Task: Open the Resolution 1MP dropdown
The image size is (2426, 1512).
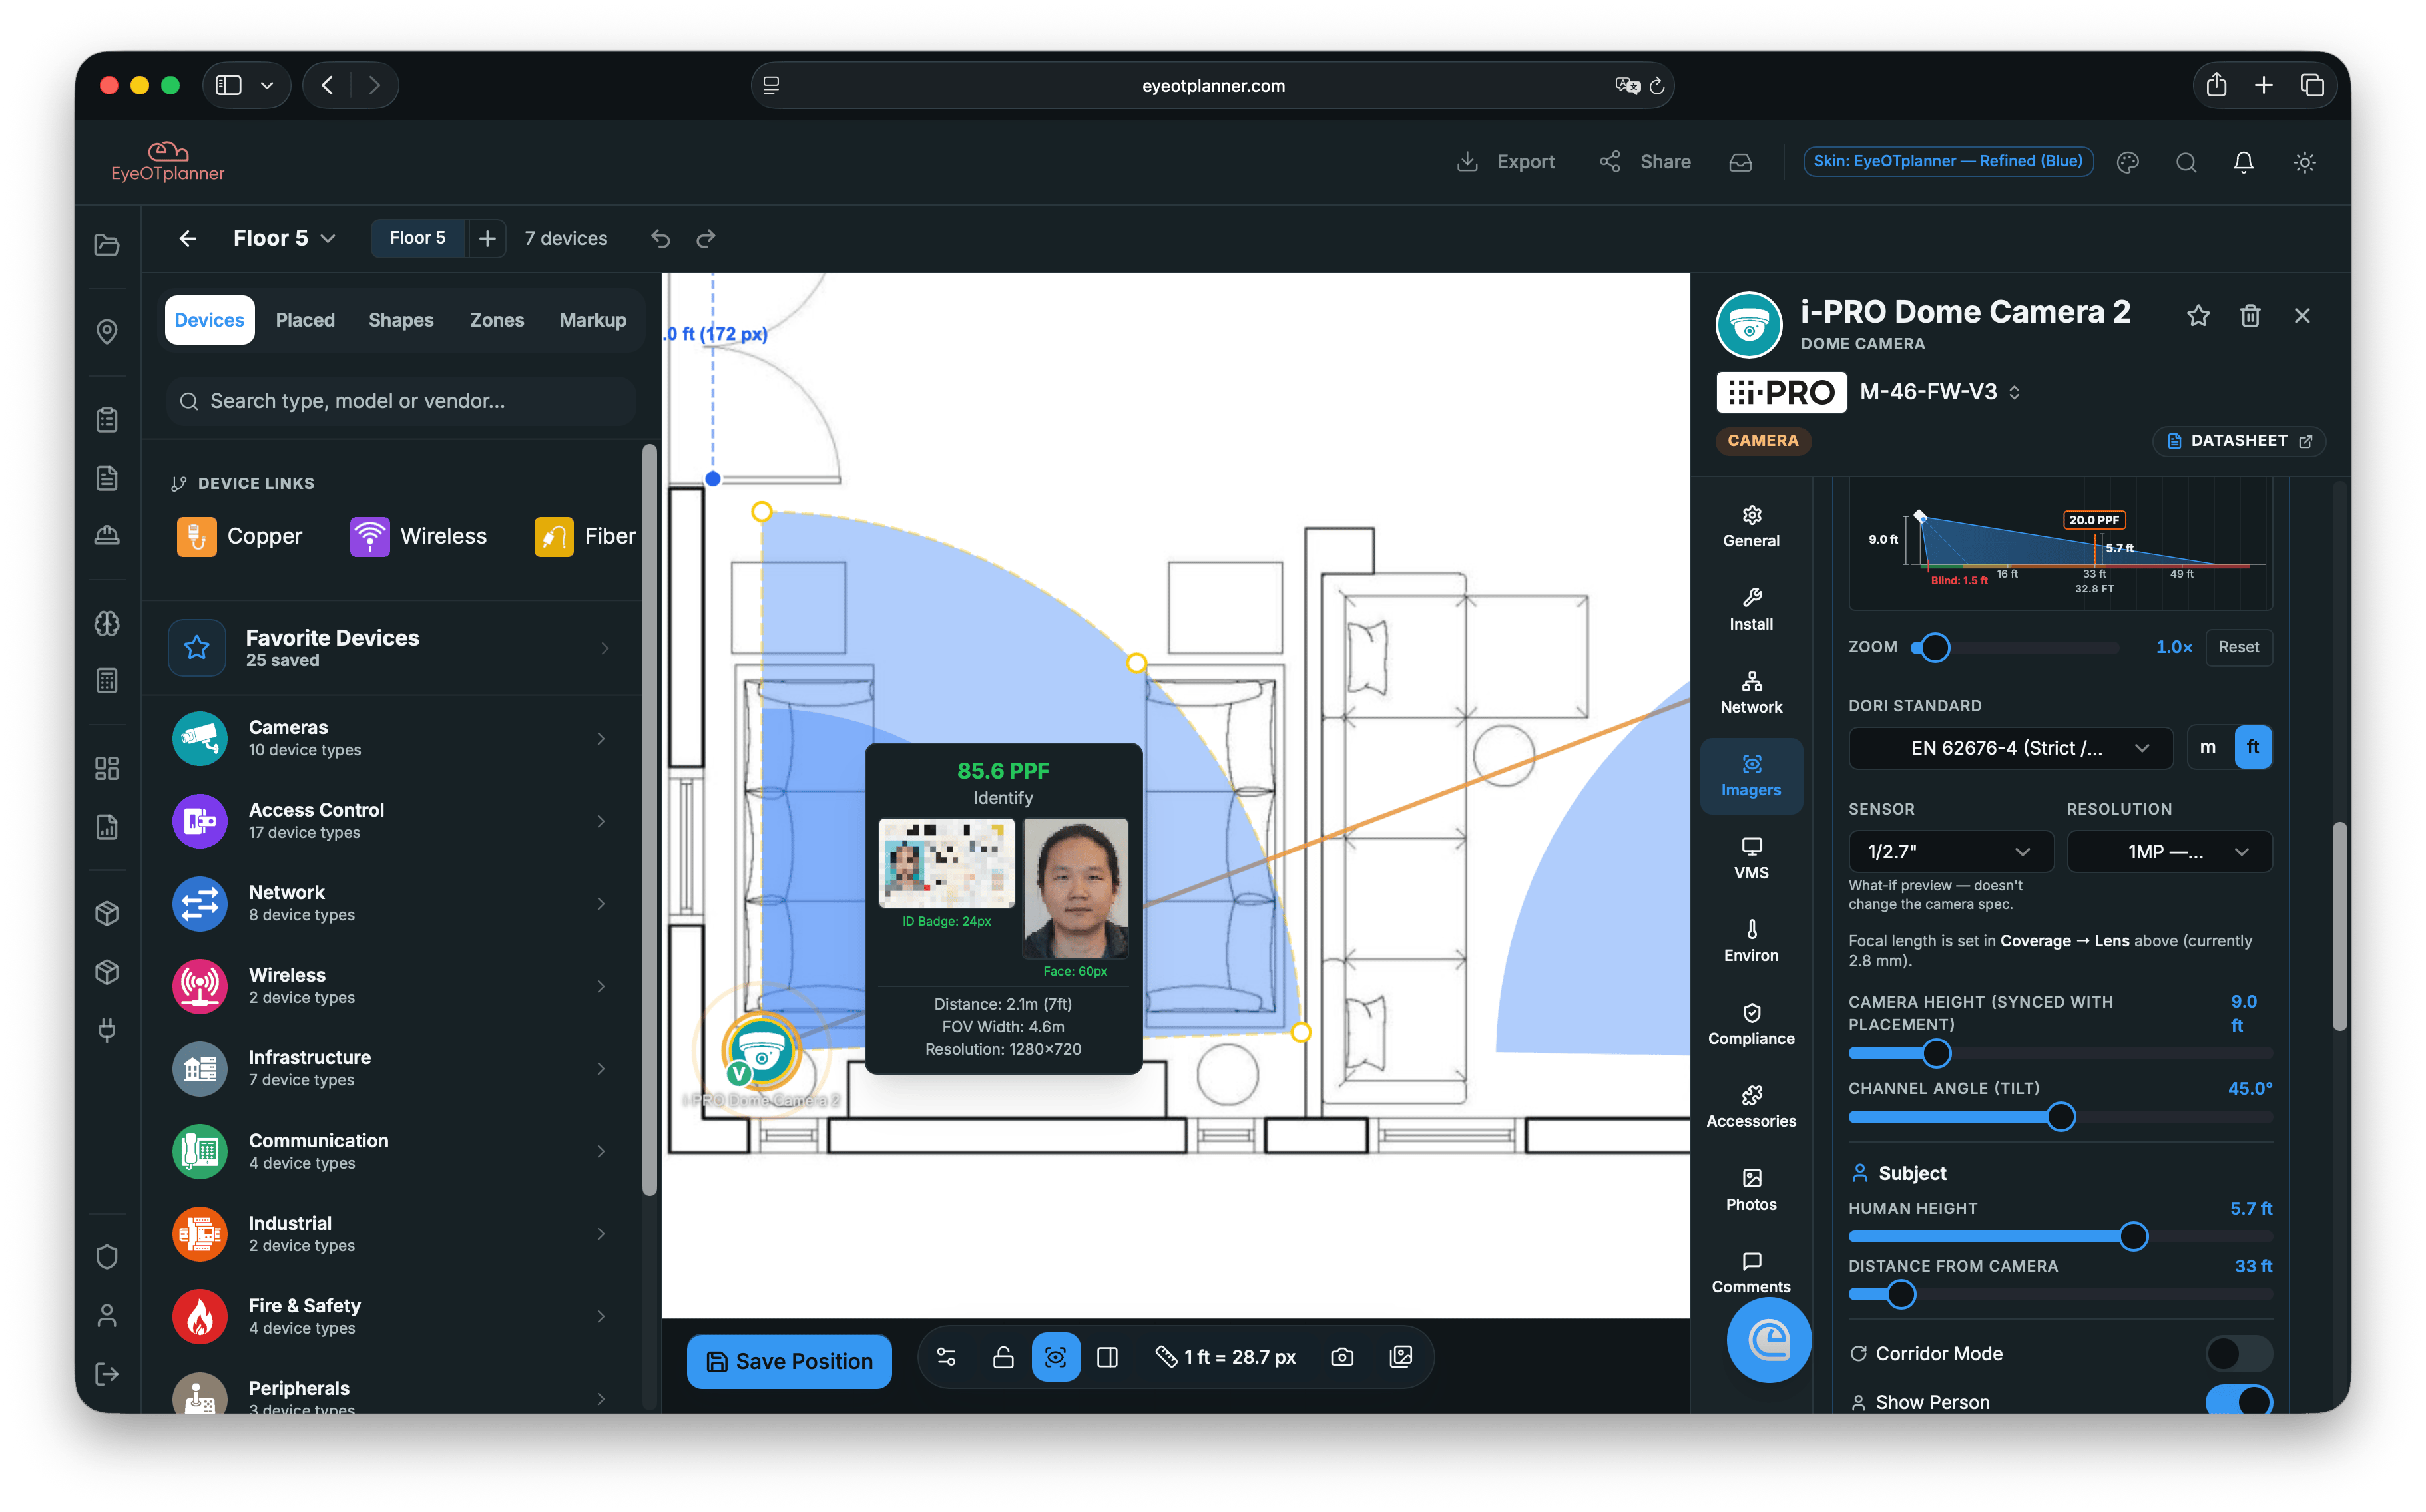Action: tap(2169, 851)
